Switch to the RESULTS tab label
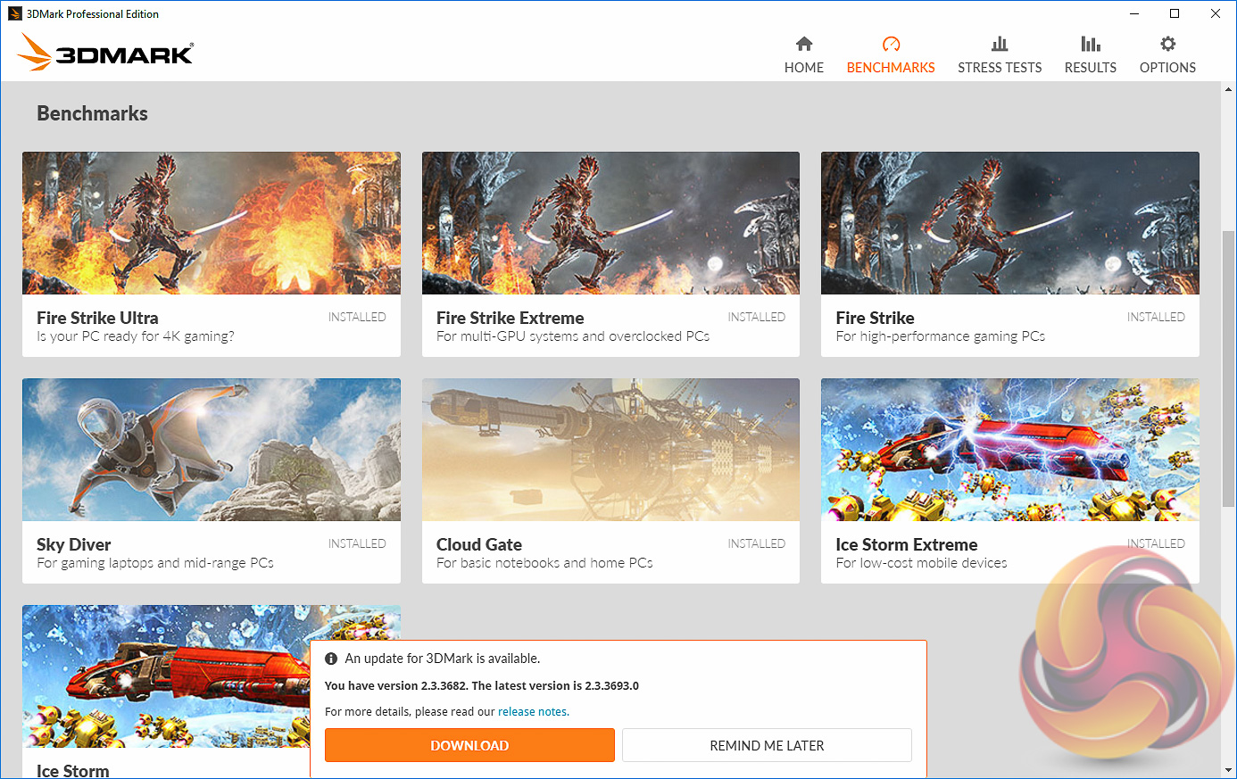This screenshot has height=779, width=1237. [1091, 68]
